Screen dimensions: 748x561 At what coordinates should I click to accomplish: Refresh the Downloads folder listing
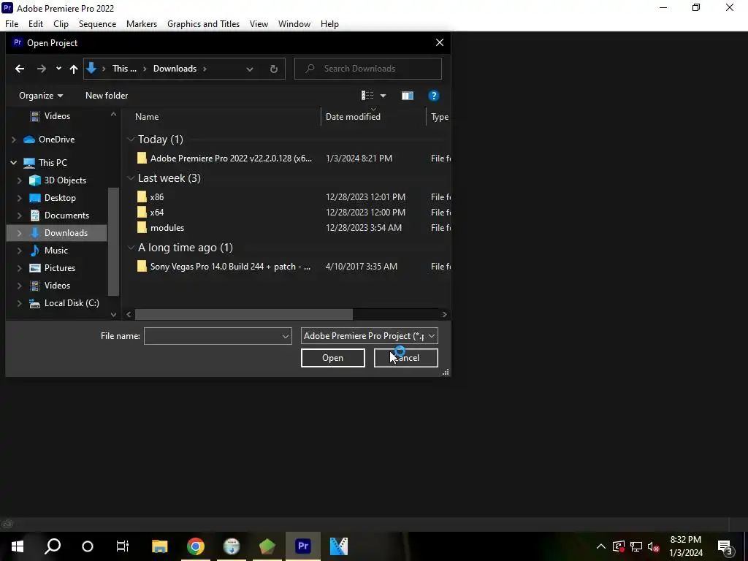tap(274, 69)
